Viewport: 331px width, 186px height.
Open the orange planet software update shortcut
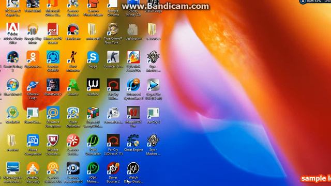pyautogui.click(x=33, y=89)
